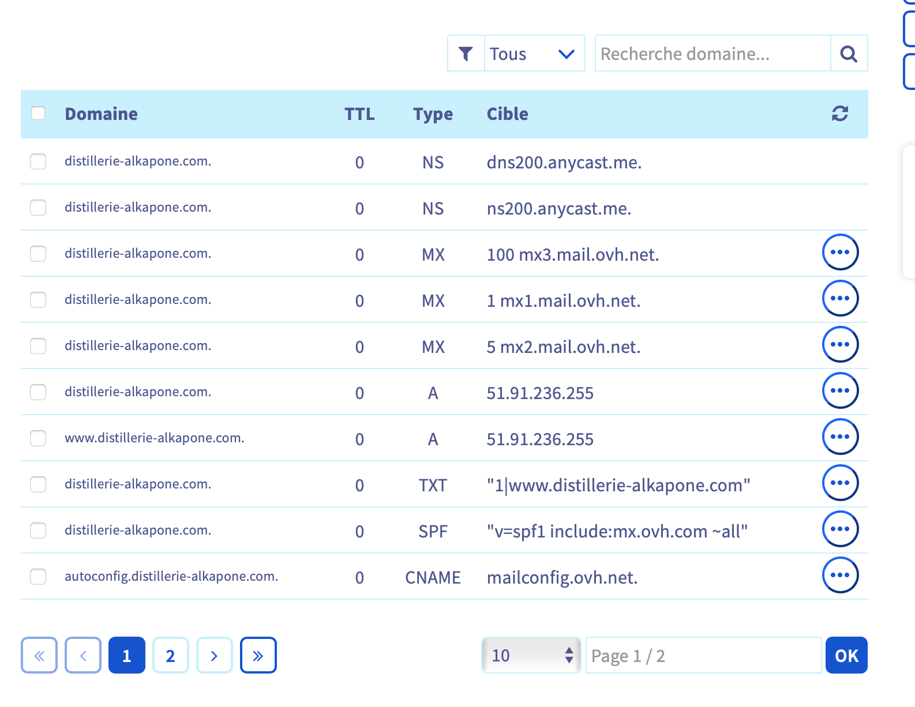Tick checkbox for 5 mx2.mail.ovh.net row
The width and height of the screenshot is (915, 707).
(38, 346)
